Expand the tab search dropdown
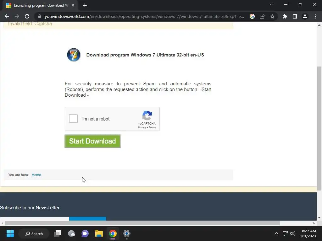This screenshot has height=241, width=322. [x=271, y=4]
